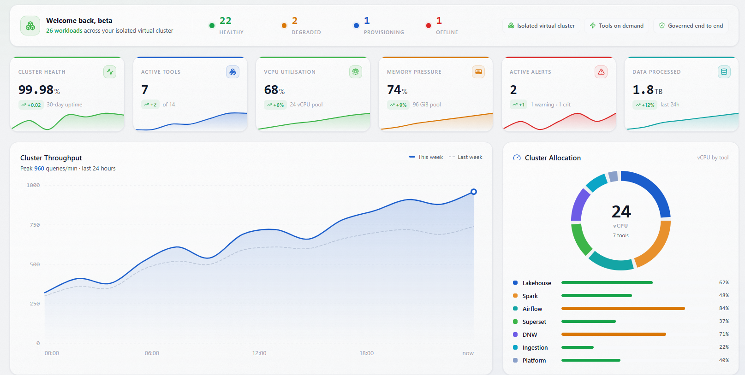
Task: Click the Cluster Allocation gauge icon
Action: point(517,158)
